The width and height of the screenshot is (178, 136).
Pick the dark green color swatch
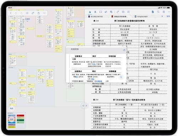point(21,120)
